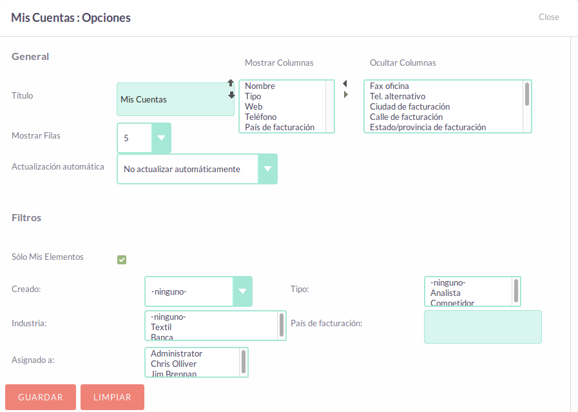Focus the País de facturación input

pos(483,327)
